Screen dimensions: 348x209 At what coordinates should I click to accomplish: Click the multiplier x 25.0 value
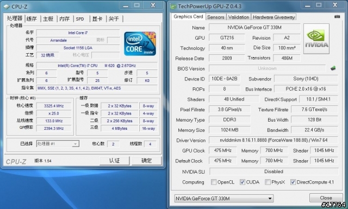[x=54, y=113]
